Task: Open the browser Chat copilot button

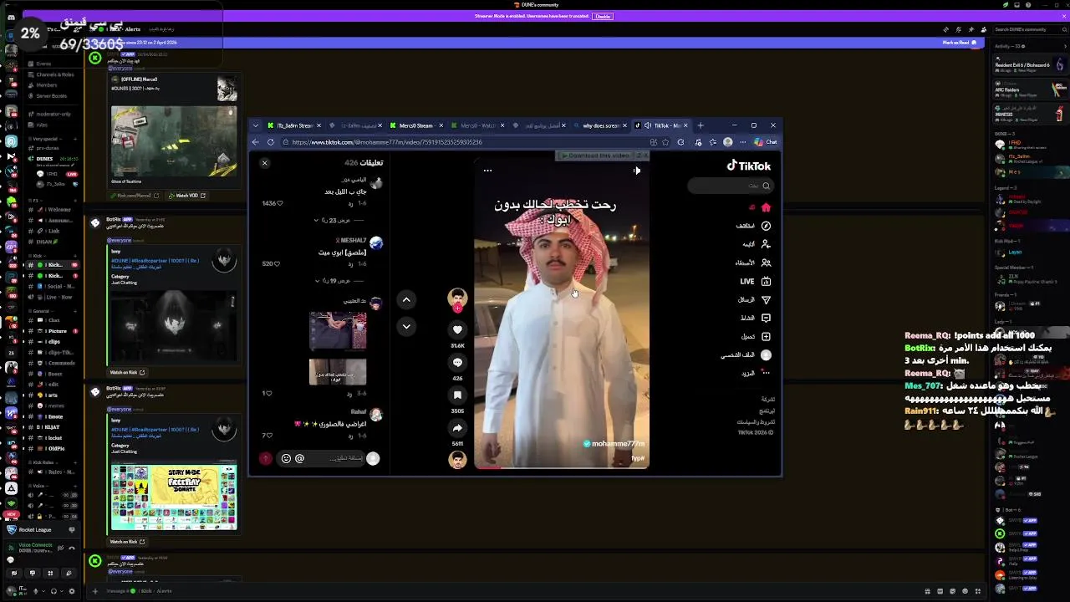Action: tap(766, 142)
